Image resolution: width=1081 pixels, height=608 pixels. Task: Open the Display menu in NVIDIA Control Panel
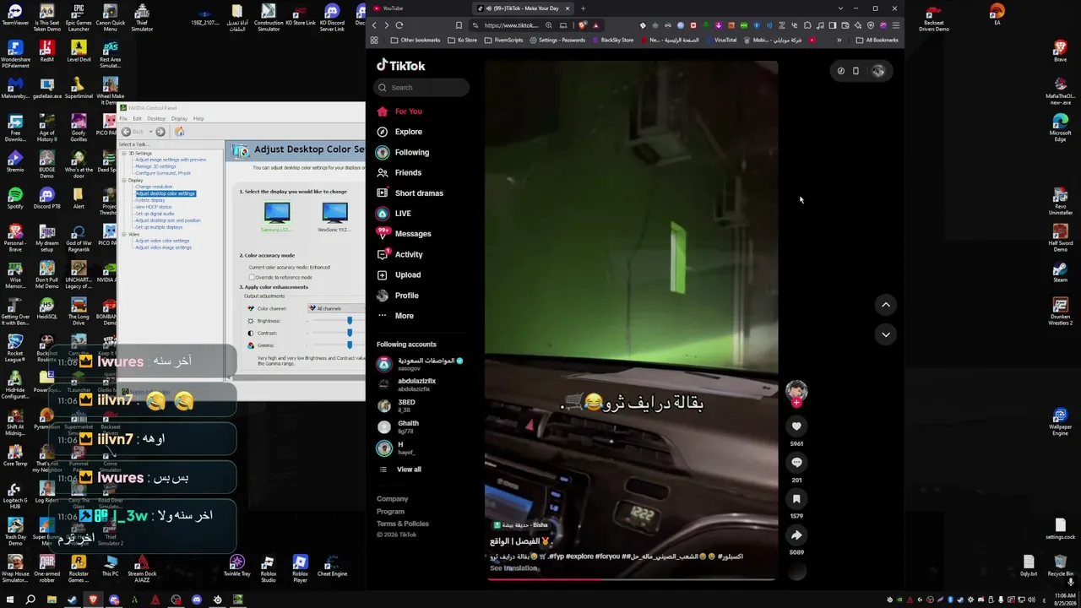tap(179, 118)
